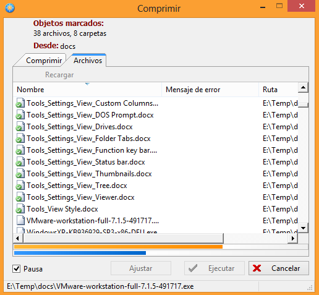The image size is (319, 295).
Task: Click the Tools_Settings_View_DOS Prompt.docx file icon
Action: coord(20,115)
